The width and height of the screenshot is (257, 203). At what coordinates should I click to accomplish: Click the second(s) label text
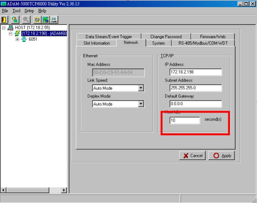click(213, 119)
